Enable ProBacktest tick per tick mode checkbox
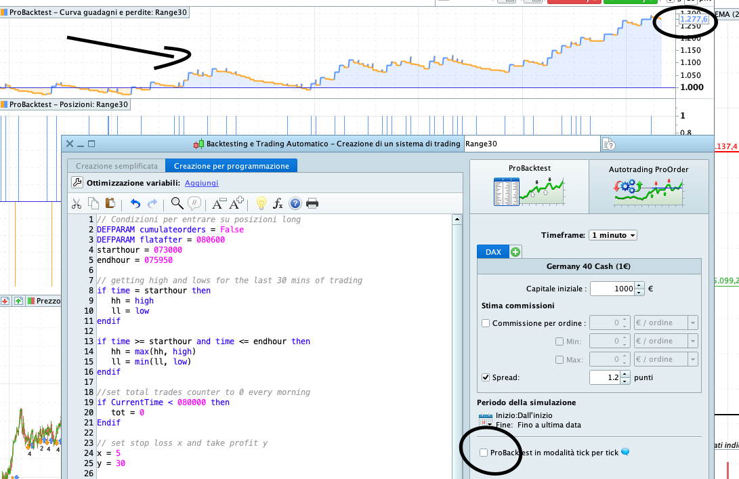 pyautogui.click(x=484, y=453)
